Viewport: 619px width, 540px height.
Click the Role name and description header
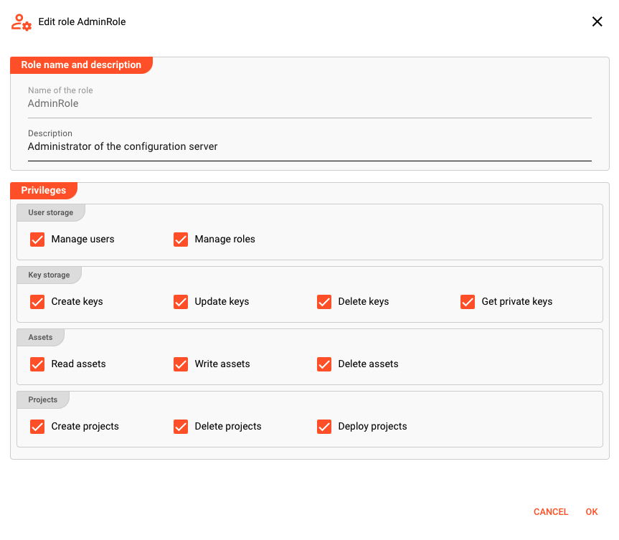coord(81,65)
